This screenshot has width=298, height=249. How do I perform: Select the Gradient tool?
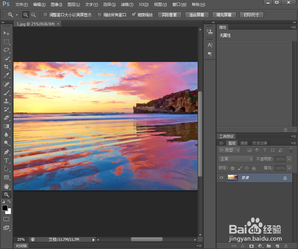pos(6,126)
